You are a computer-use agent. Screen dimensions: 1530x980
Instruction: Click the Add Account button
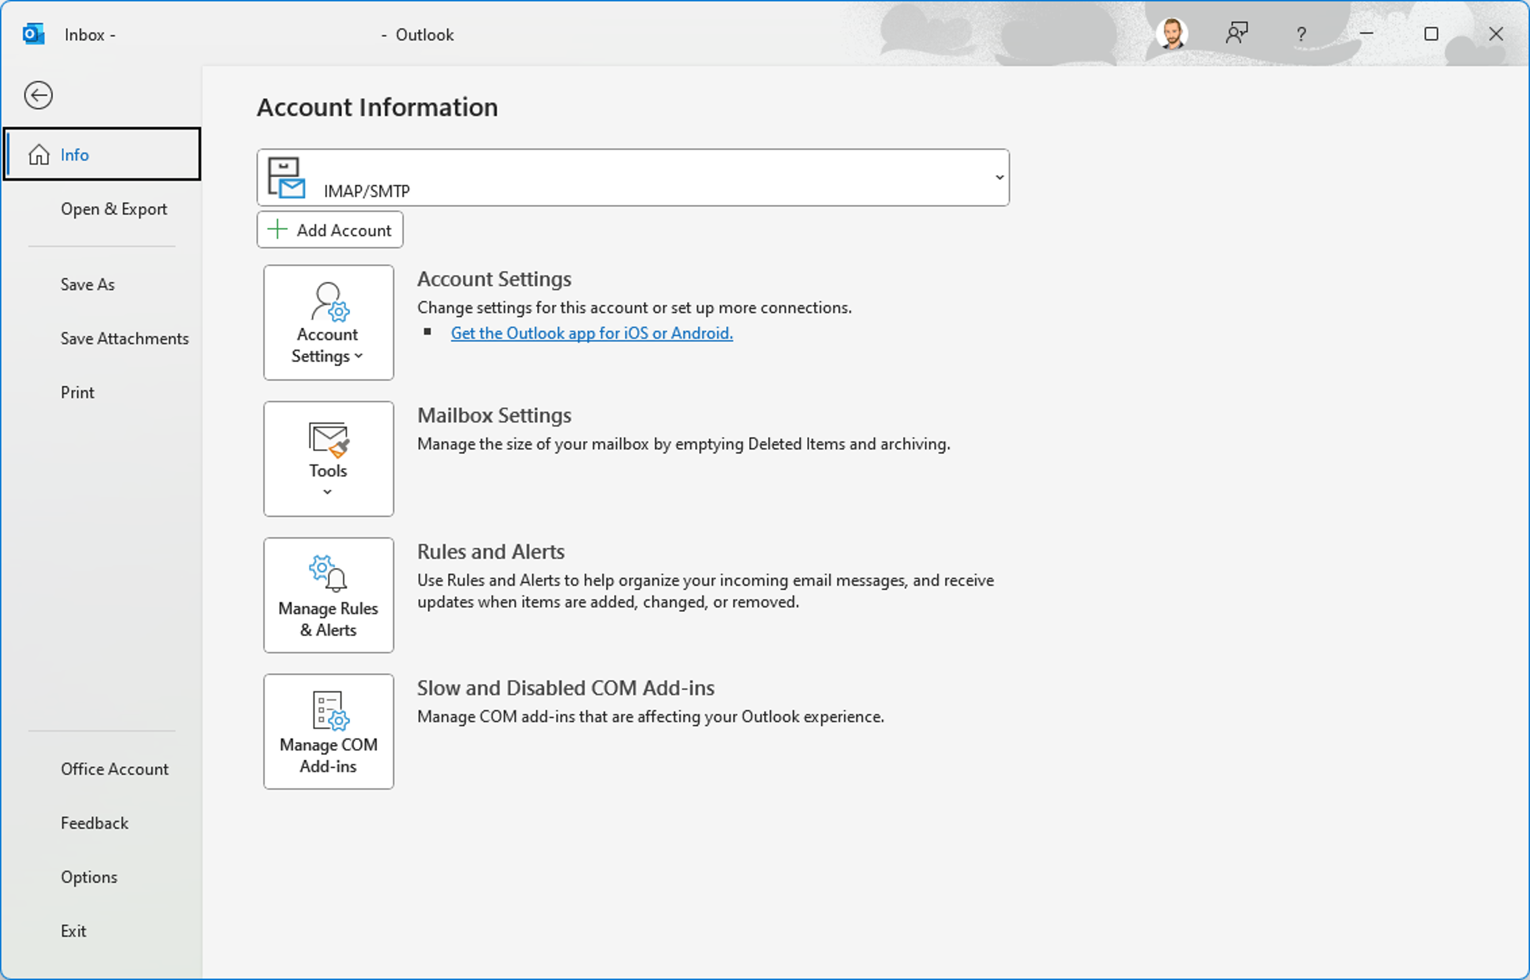pyautogui.click(x=330, y=230)
